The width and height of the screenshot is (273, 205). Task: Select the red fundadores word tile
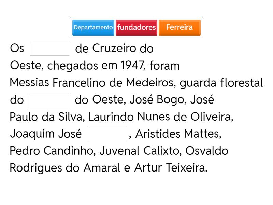pyautogui.click(x=136, y=27)
